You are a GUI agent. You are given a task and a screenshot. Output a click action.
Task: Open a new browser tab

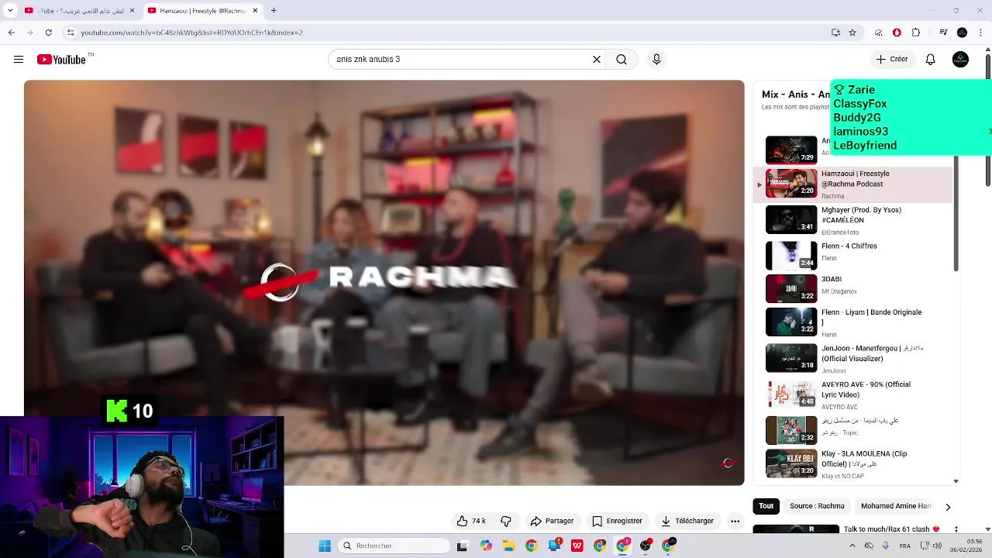[x=274, y=11]
